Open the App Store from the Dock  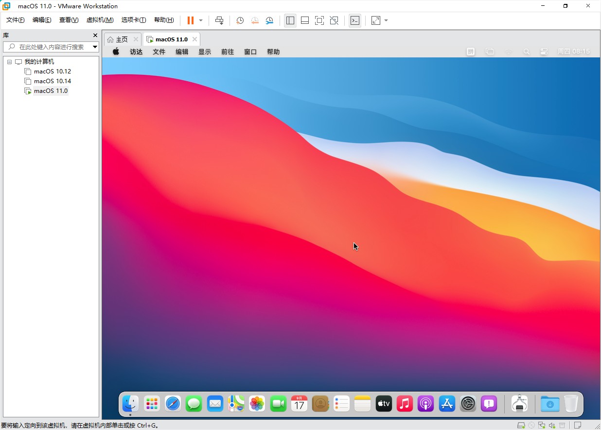(x=446, y=404)
